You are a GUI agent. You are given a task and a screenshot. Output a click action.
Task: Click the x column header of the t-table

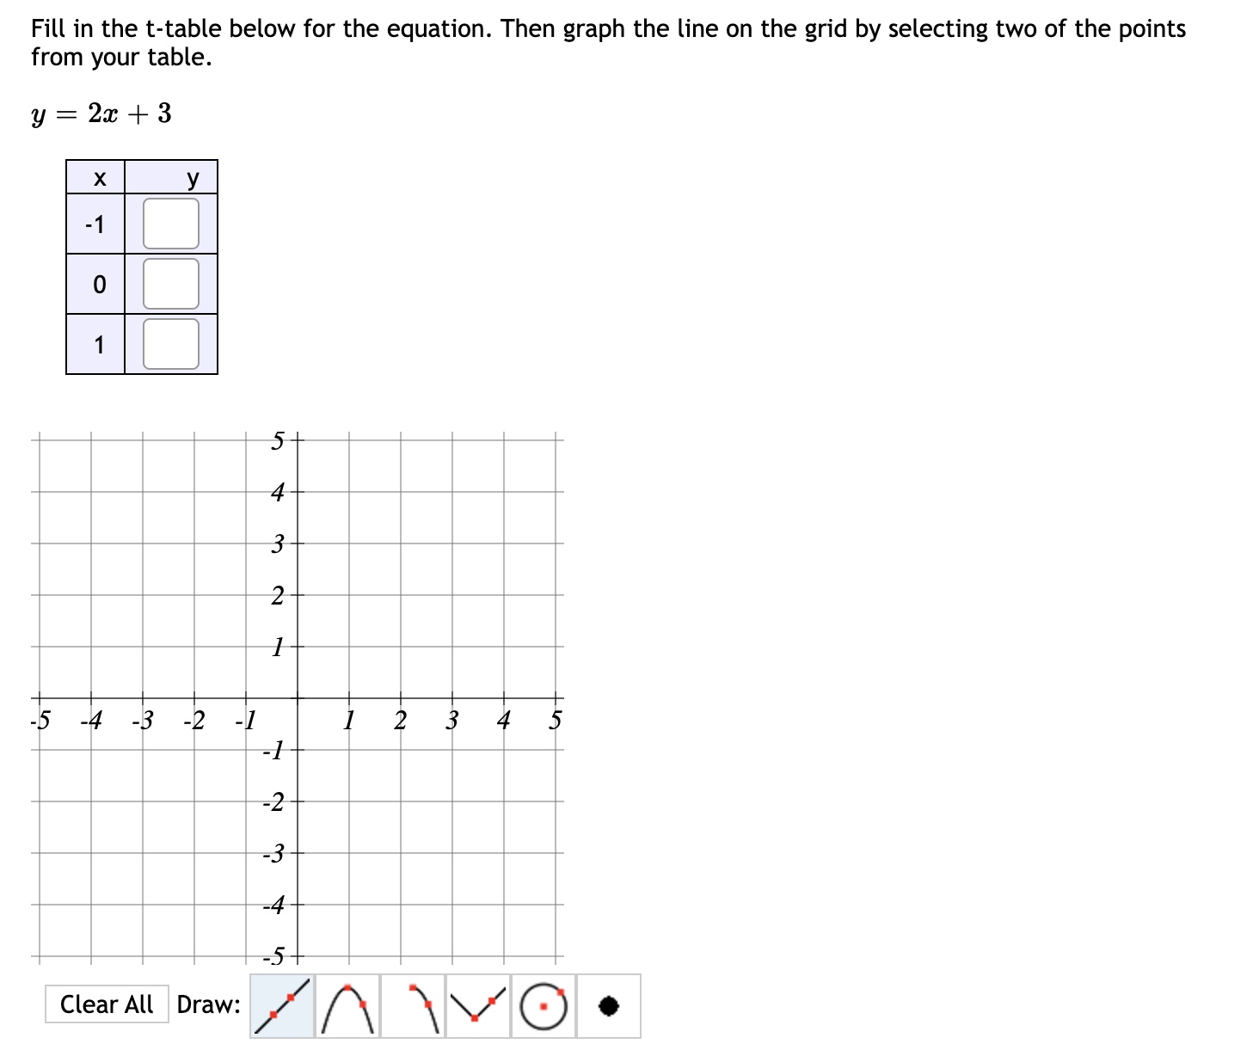pos(98,177)
